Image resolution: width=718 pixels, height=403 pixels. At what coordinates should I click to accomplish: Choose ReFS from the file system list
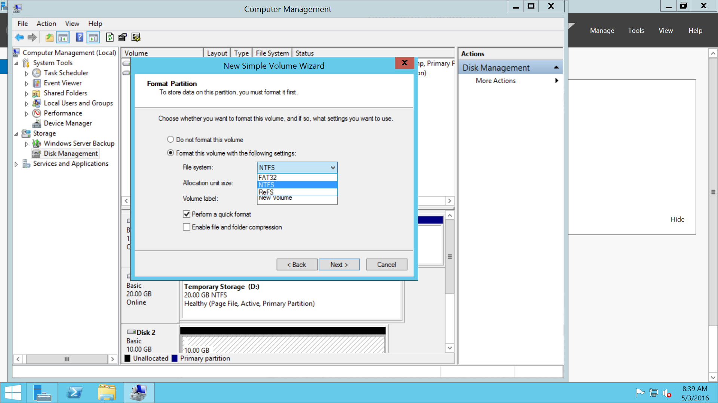click(x=297, y=192)
